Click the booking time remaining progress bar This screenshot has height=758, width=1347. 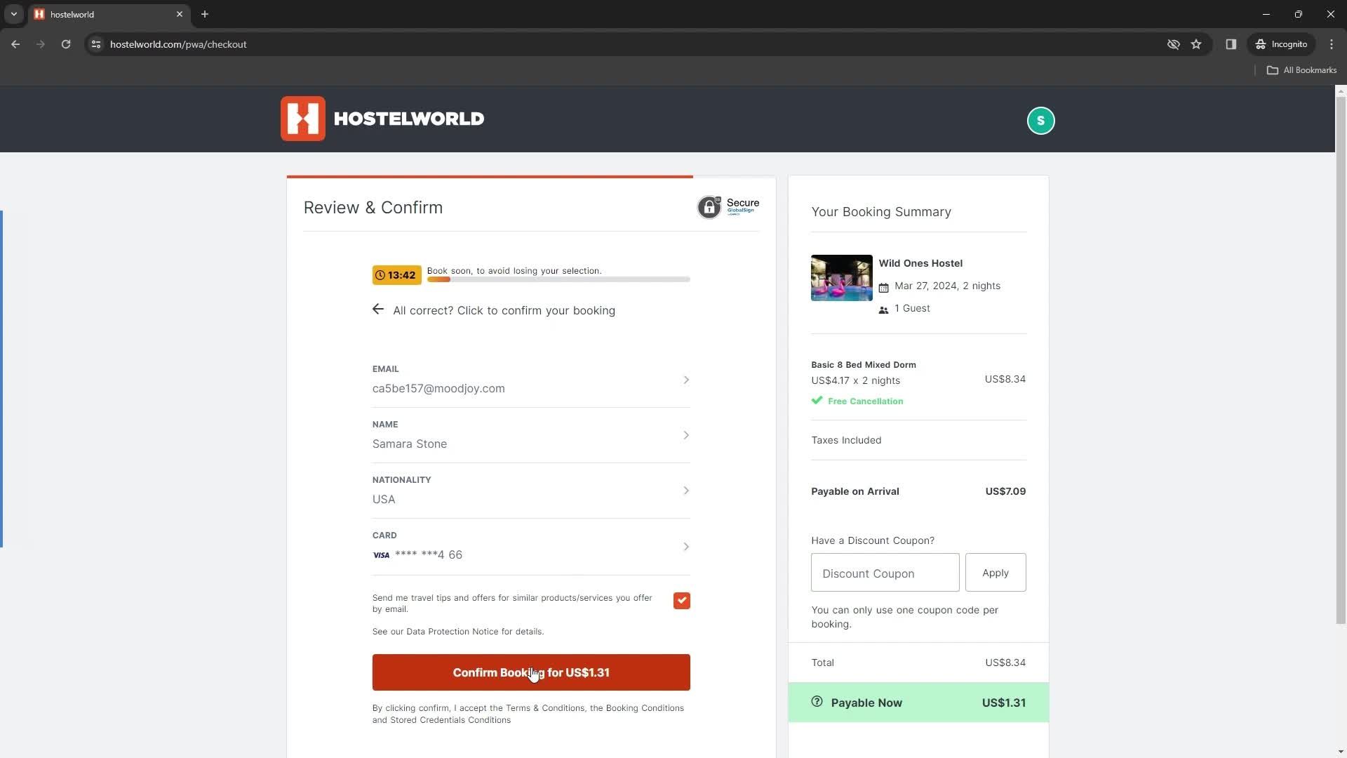558,279
